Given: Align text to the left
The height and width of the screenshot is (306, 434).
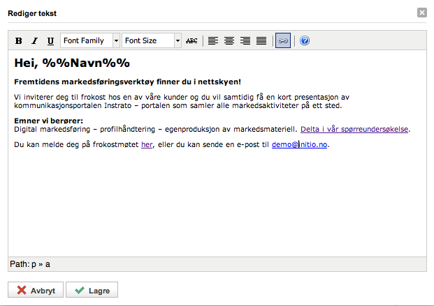Looking at the screenshot, I should coord(214,41).
